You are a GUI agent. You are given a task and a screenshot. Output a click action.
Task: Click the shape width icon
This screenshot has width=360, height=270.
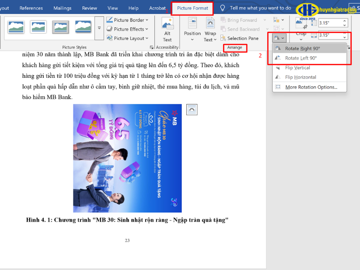(x=314, y=35)
